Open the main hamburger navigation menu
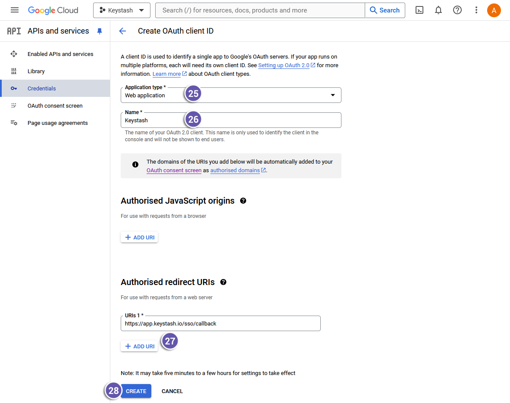Viewport: 510px width, 403px height. (15, 10)
